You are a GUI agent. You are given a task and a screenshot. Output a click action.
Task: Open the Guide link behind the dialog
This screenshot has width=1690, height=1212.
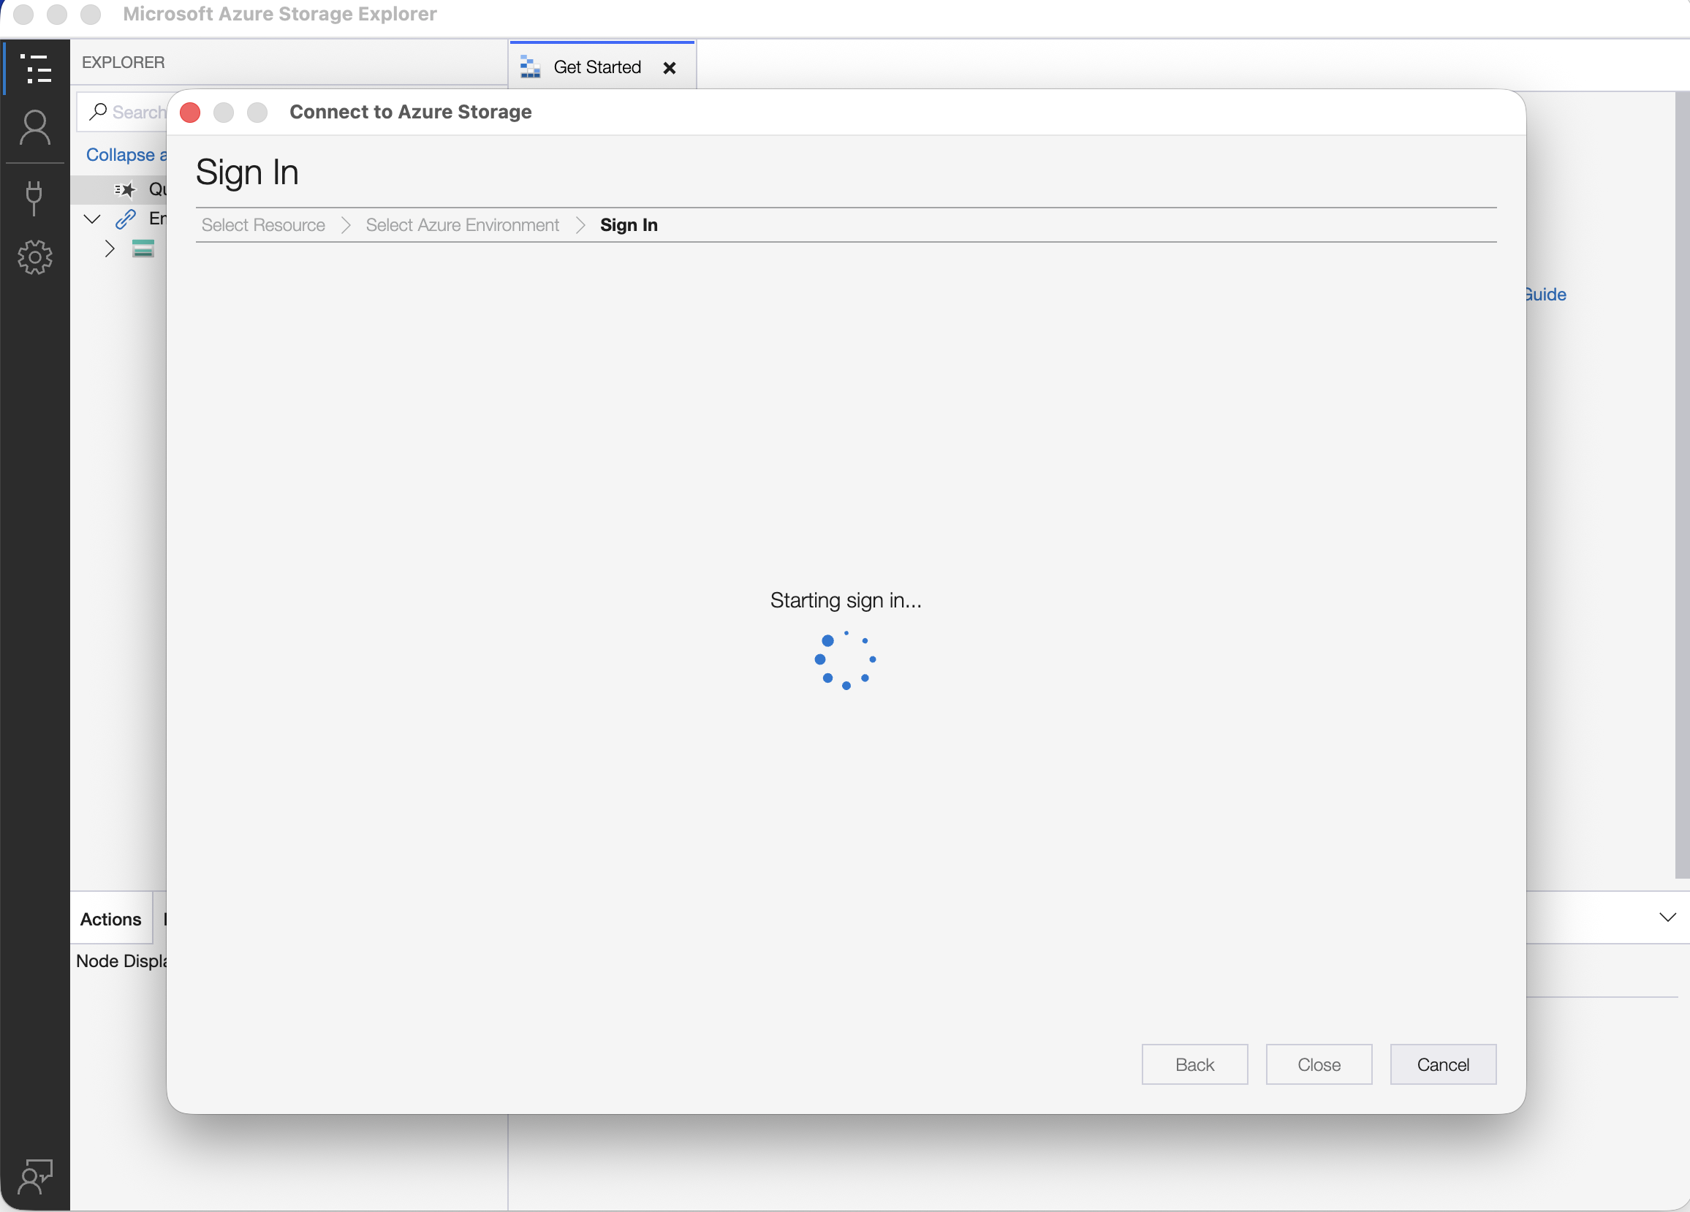coord(1545,295)
